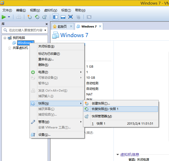Collapse the 我的电脑 tree node
169x161 pixels.
pyautogui.click(x=5, y=38)
